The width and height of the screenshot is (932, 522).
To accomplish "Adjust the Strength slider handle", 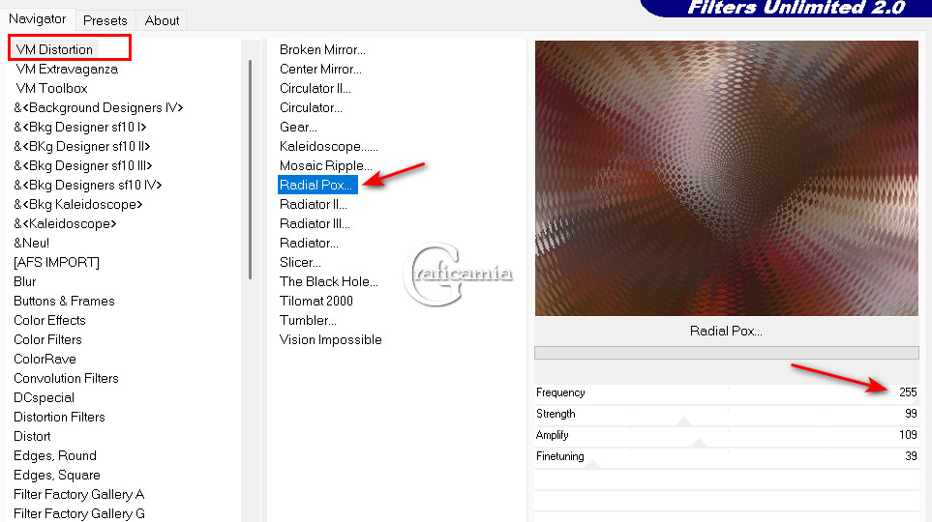I will coord(683,421).
